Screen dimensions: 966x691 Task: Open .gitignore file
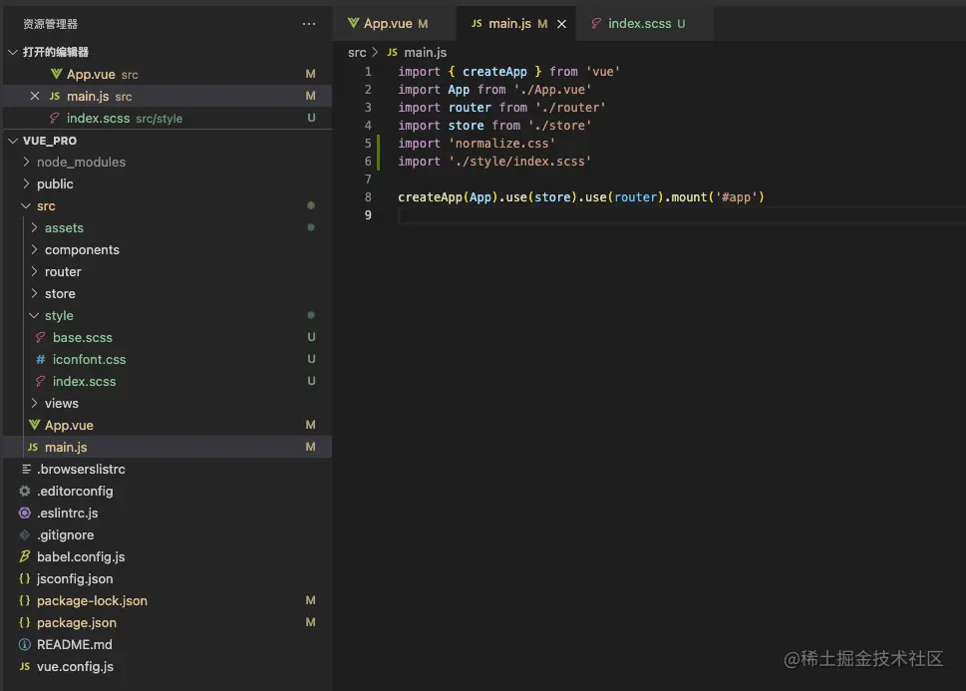pos(167,535)
